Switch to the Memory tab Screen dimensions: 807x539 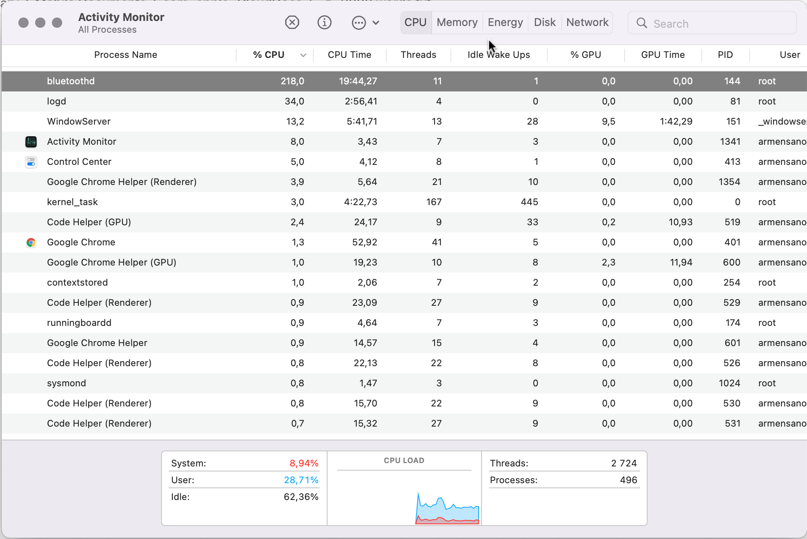457,22
